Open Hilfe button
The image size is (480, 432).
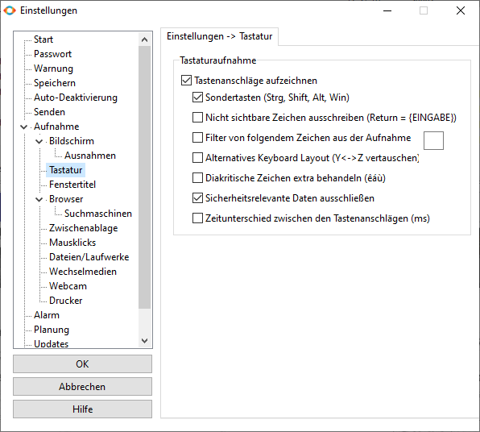pyautogui.click(x=82, y=409)
